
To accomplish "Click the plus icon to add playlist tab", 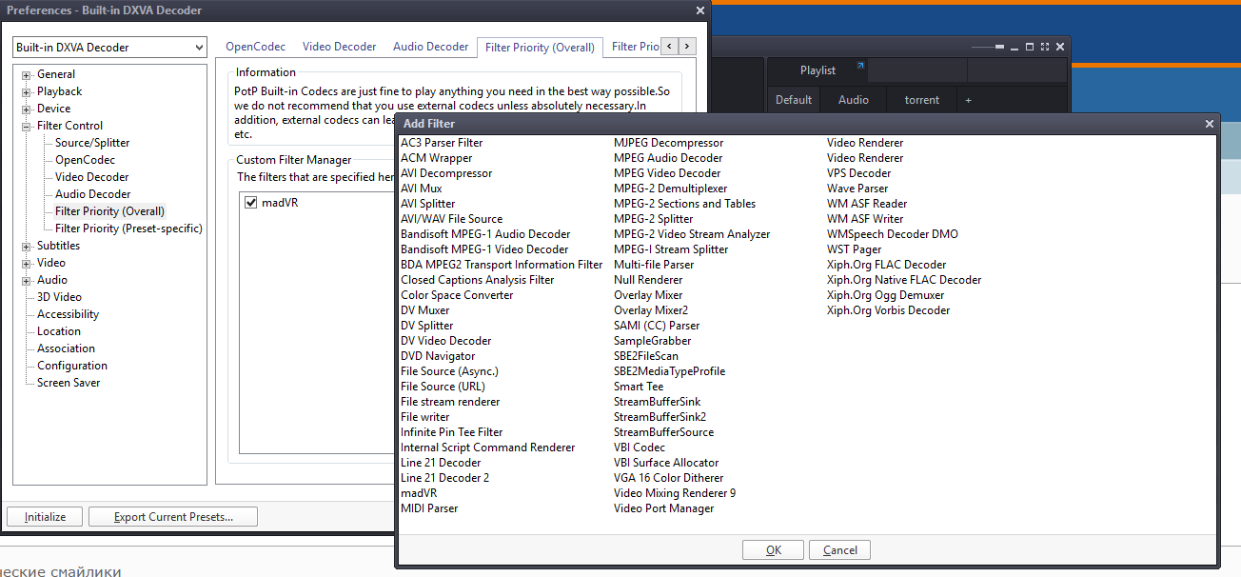I will (x=968, y=100).
